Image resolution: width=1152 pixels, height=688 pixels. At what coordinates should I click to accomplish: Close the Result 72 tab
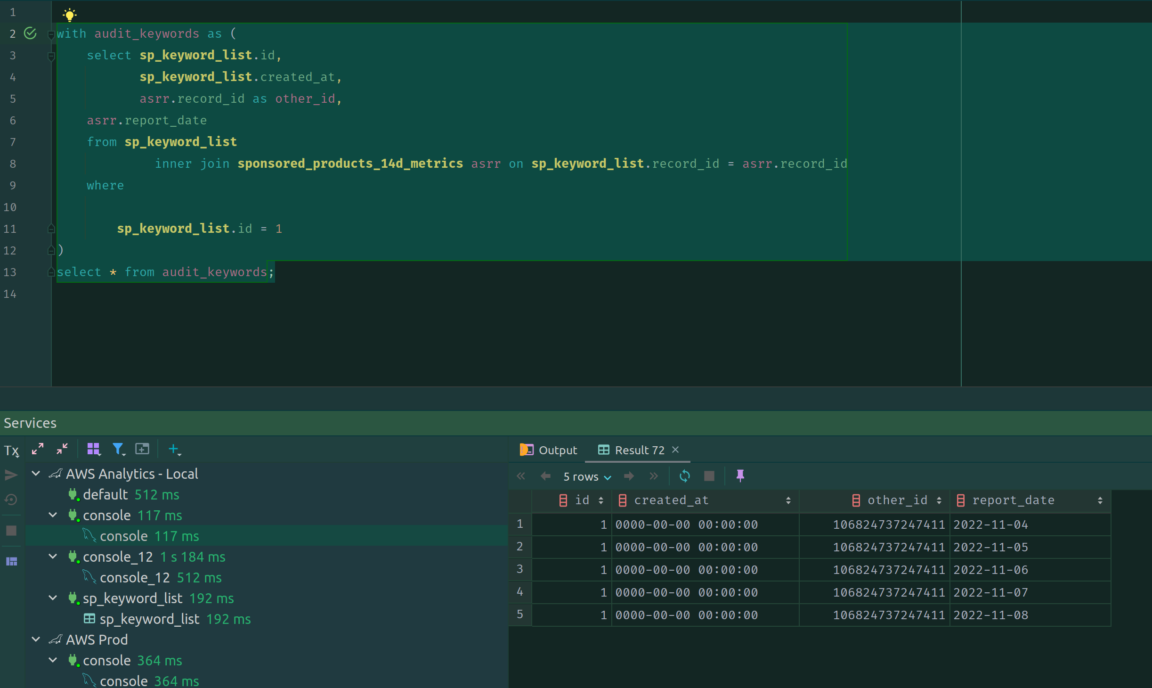[675, 450]
